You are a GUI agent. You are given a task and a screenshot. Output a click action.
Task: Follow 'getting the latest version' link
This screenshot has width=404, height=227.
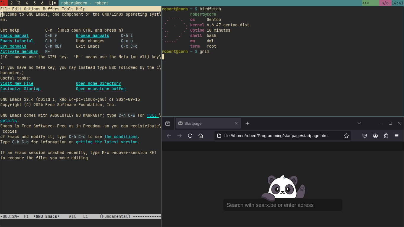(107, 142)
